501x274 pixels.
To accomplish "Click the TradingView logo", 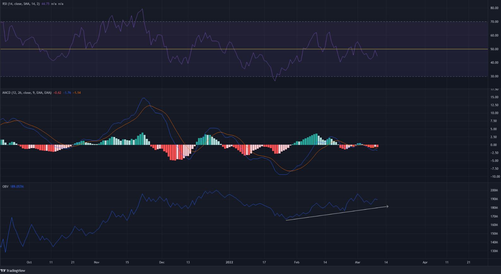I will [13, 271].
